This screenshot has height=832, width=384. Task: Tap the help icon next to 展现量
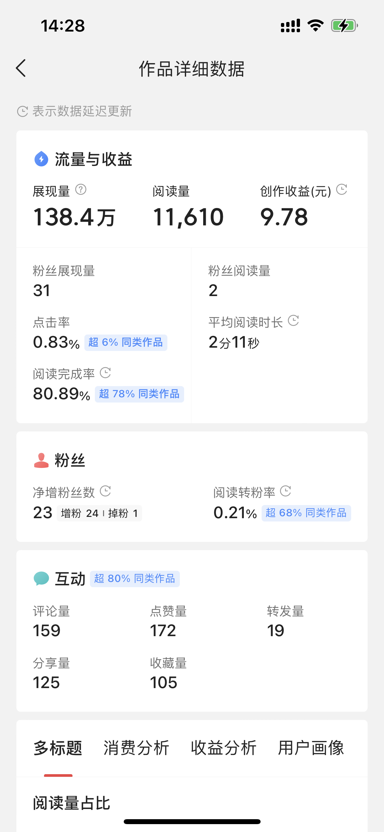pos(81,190)
